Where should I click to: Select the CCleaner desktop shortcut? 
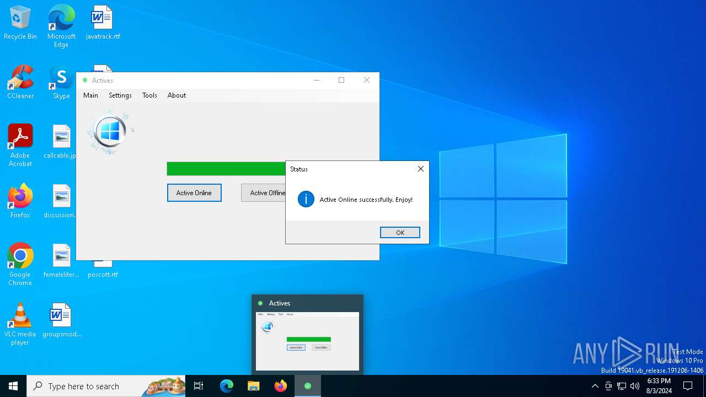pyautogui.click(x=20, y=83)
